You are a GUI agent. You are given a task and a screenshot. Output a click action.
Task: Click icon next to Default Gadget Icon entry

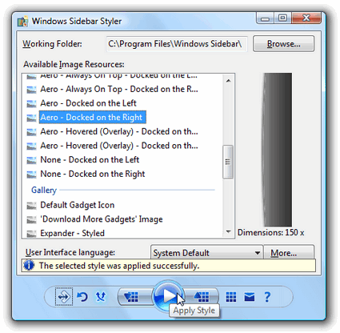coord(31,205)
